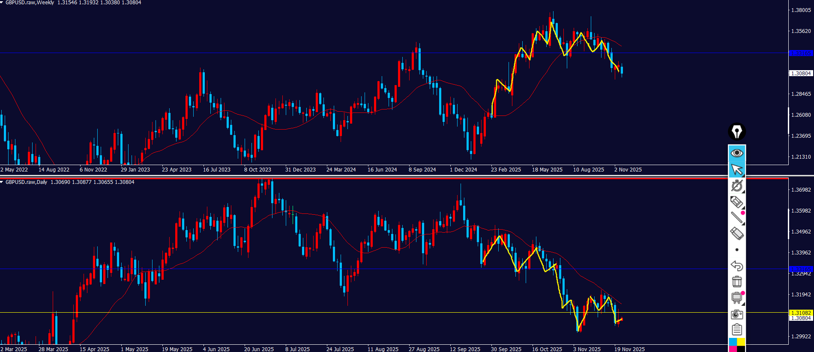Select the eraser tool
Viewport: 814px width, 352px height.
736,234
